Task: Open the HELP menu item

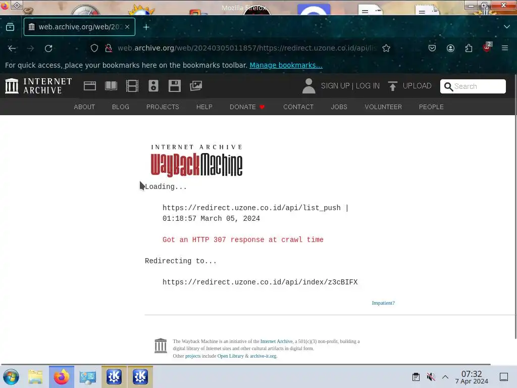Action: click(204, 107)
